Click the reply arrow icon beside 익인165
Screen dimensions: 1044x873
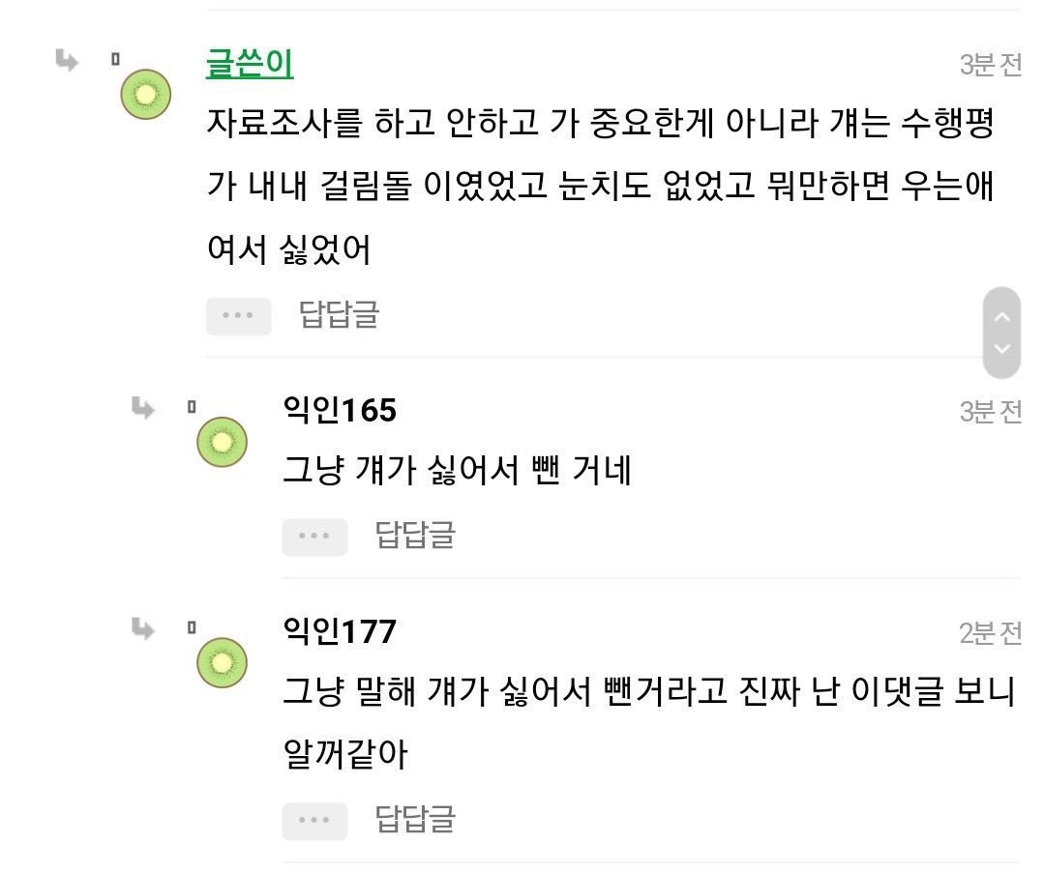[143, 408]
